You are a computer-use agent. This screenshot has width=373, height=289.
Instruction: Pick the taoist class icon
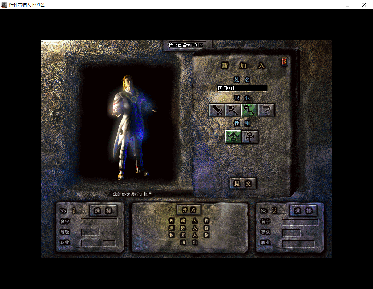coord(249,110)
